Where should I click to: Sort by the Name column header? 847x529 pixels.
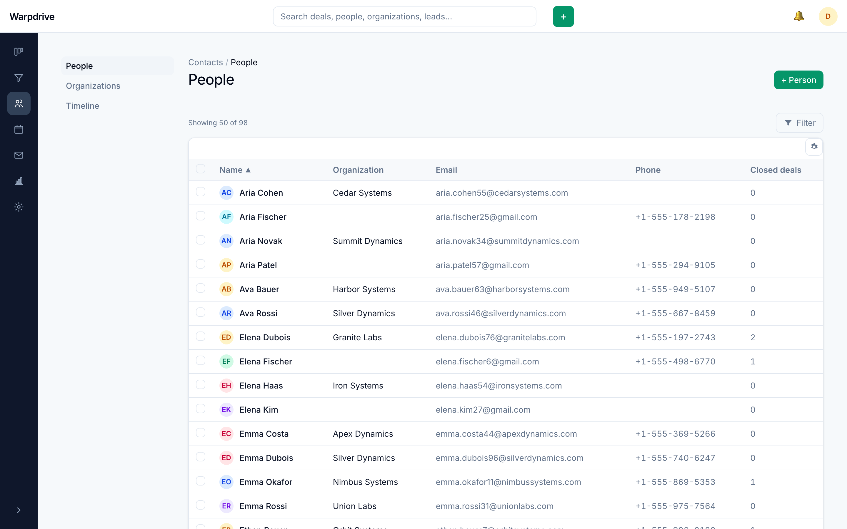coord(235,170)
